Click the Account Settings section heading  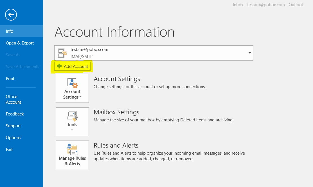[x=117, y=79]
